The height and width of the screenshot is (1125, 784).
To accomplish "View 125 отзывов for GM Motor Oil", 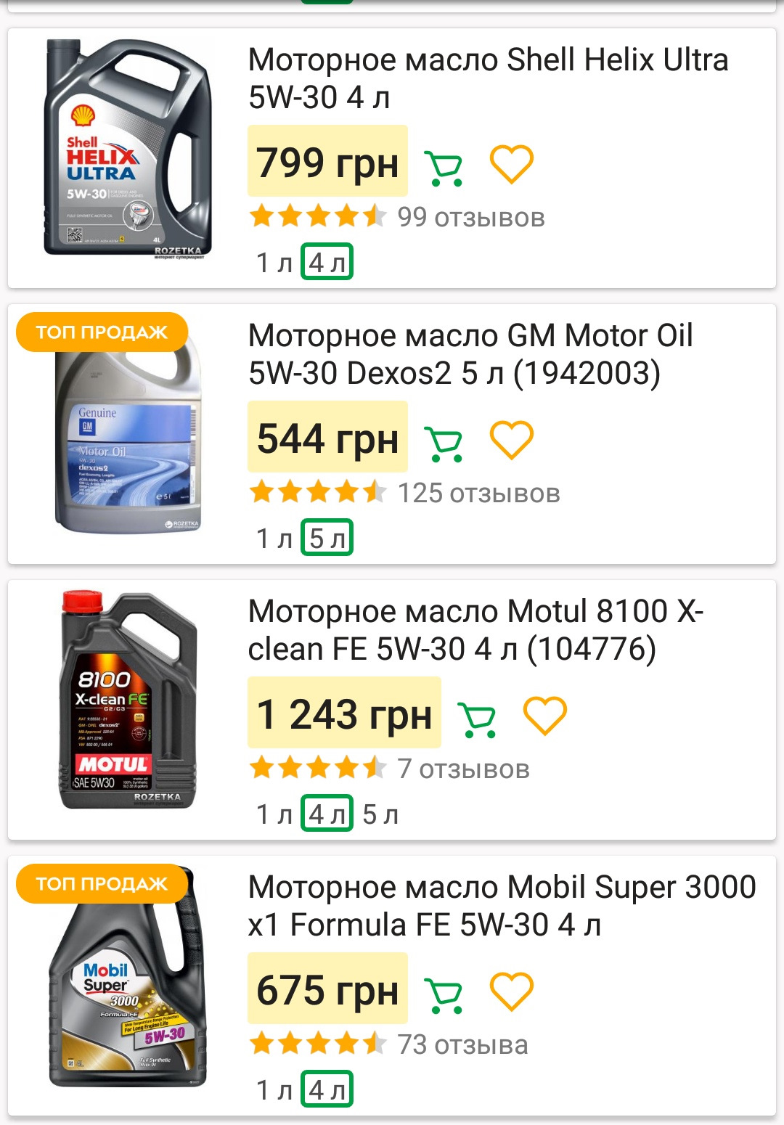I will [479, 494].
